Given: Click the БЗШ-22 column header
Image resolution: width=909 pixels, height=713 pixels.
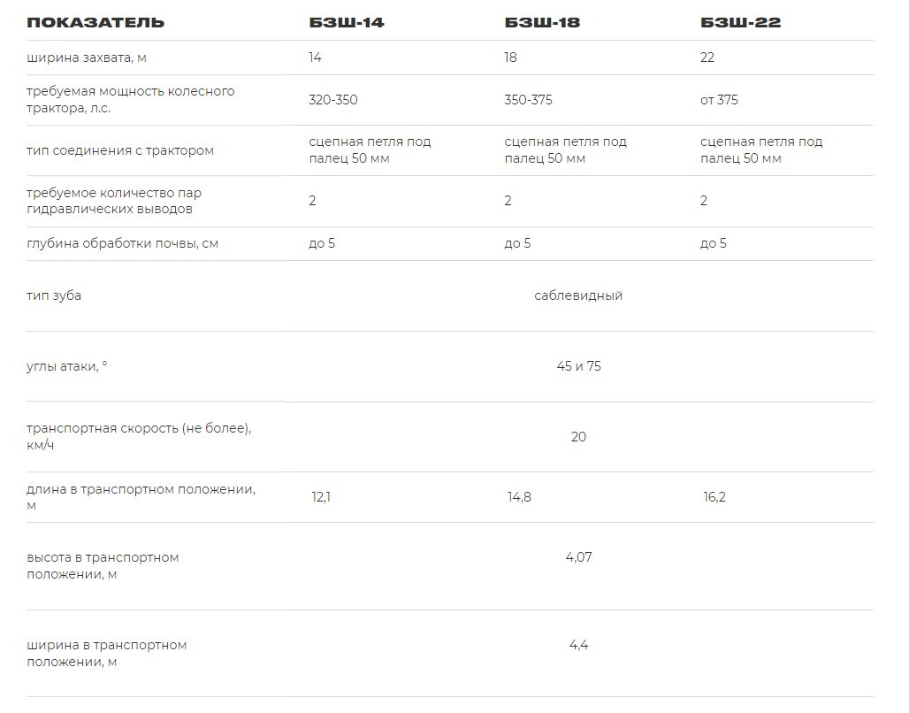Looking at the screenshot, I should [741, 22].
